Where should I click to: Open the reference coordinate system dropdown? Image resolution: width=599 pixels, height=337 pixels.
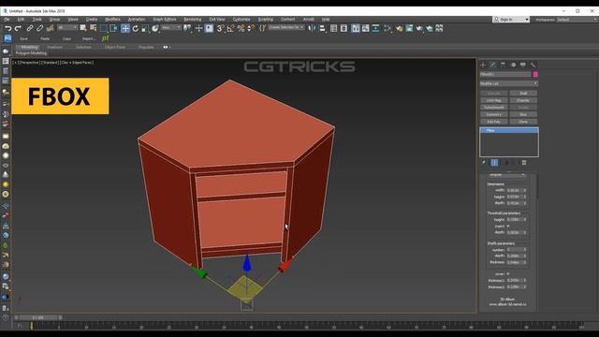[x=170, y=27]
